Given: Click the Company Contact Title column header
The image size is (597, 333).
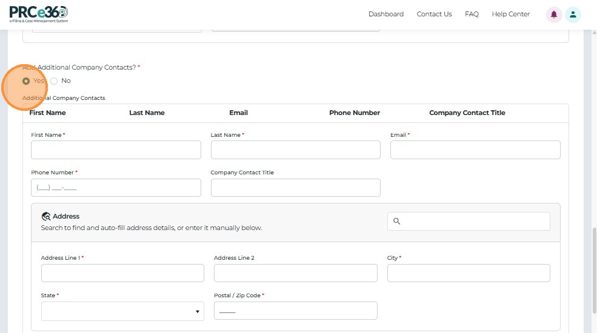Looking at the screenshot, I should tap(467, 113).
